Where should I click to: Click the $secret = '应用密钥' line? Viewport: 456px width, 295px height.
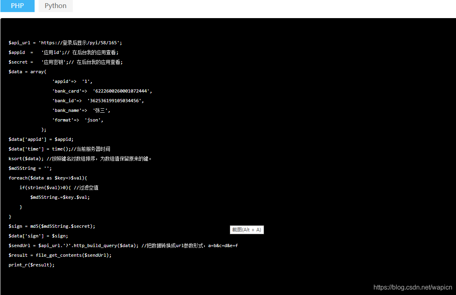66,62
